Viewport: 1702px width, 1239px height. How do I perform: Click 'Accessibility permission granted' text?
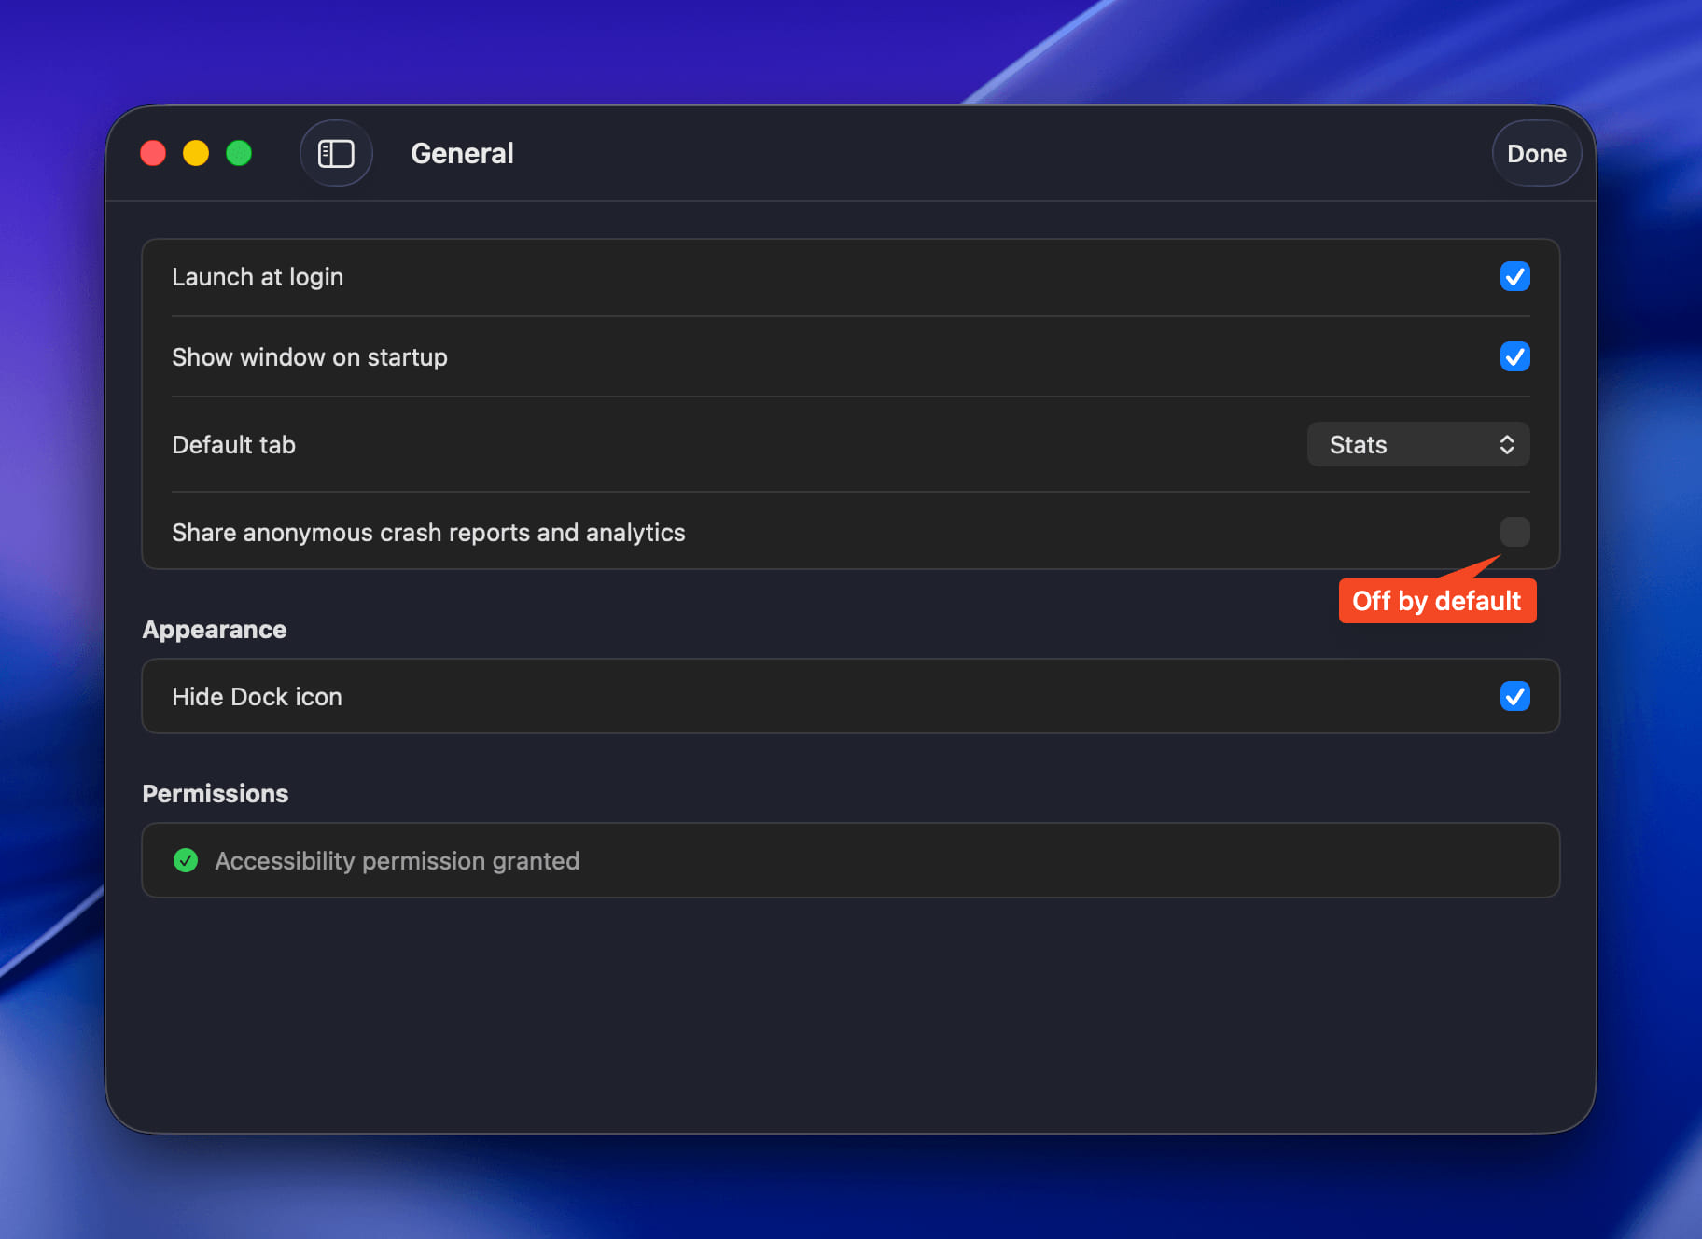click(x=397, y=860)
